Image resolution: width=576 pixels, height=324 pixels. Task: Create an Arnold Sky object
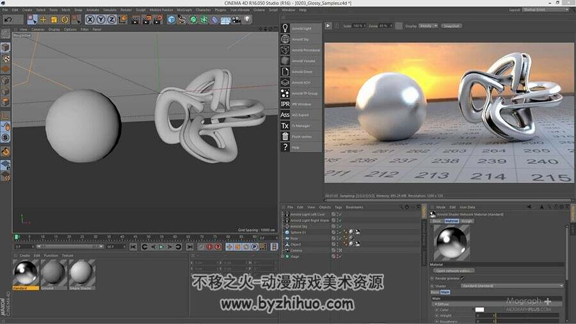coord(301,39)
